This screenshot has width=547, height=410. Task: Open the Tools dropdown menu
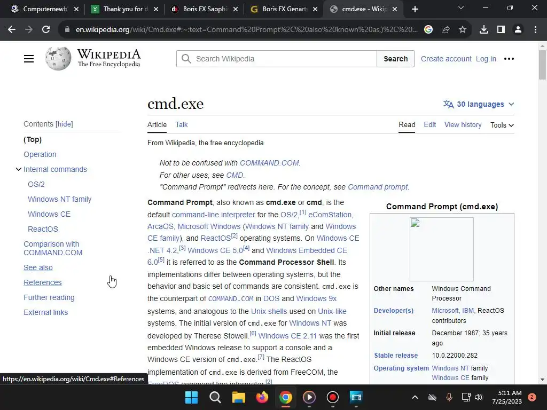click(502, 125)
